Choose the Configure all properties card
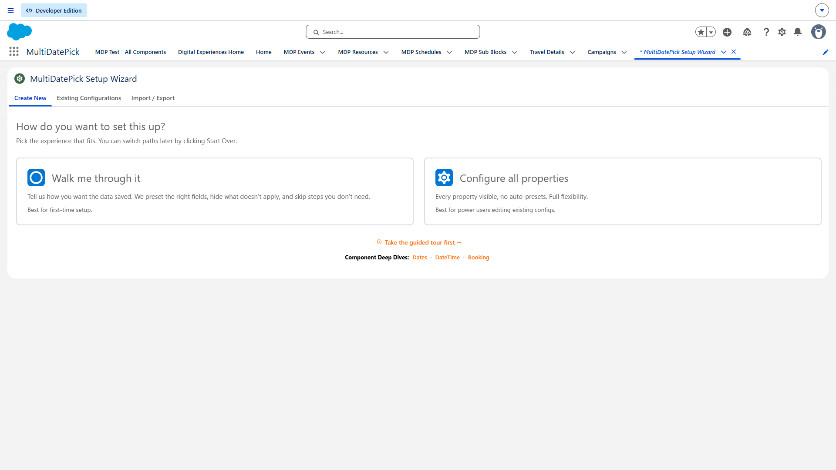 coord(623,191)
